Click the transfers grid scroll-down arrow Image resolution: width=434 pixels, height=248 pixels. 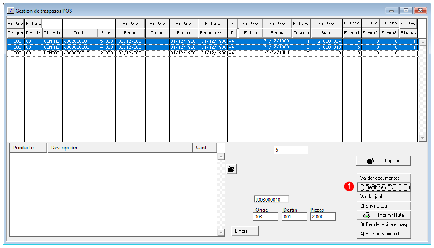click(423, 138)
